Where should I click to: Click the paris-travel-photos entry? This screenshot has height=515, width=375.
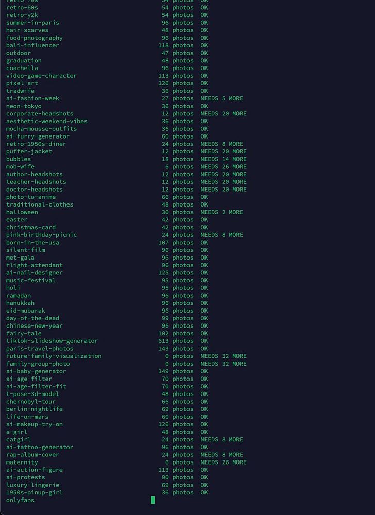click(x=40, y=349)
